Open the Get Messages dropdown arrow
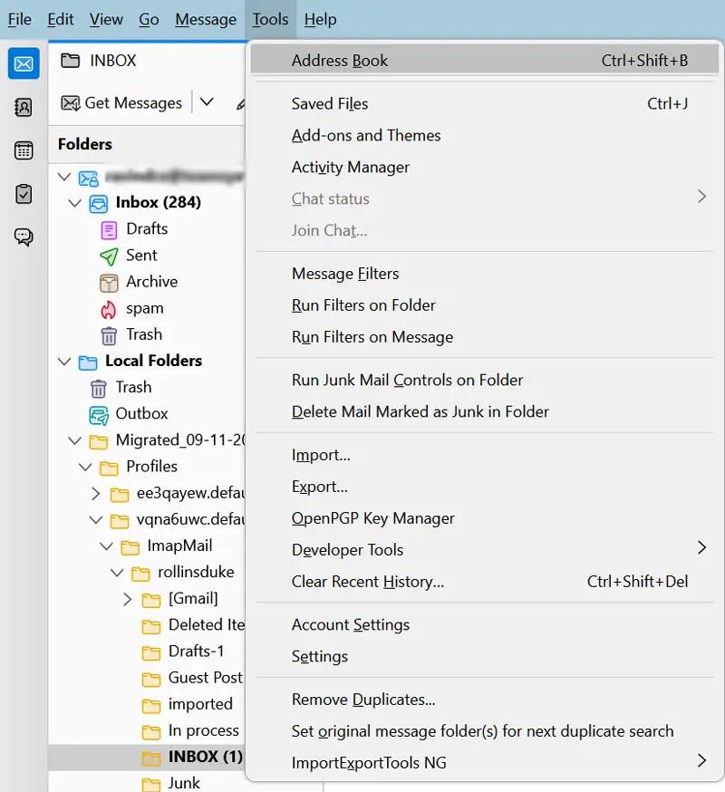The width and height of the screenshot is (725, 792). point(207,103)
